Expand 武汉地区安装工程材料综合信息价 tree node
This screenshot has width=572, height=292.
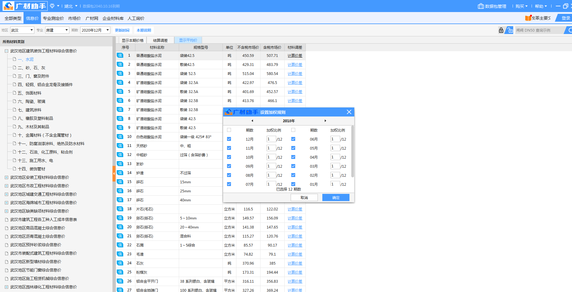(6, 177)
